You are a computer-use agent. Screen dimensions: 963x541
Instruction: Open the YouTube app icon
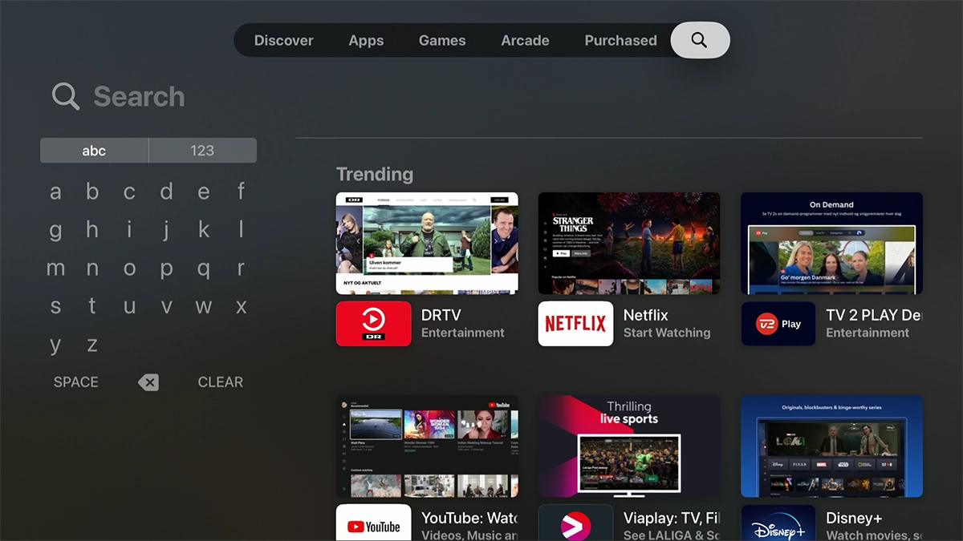tap(373, 523)
